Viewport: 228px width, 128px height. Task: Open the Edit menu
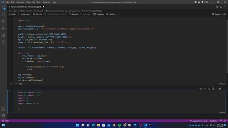pos(13,2)
